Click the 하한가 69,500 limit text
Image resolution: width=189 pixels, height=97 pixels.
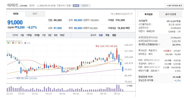pos(90,28)
